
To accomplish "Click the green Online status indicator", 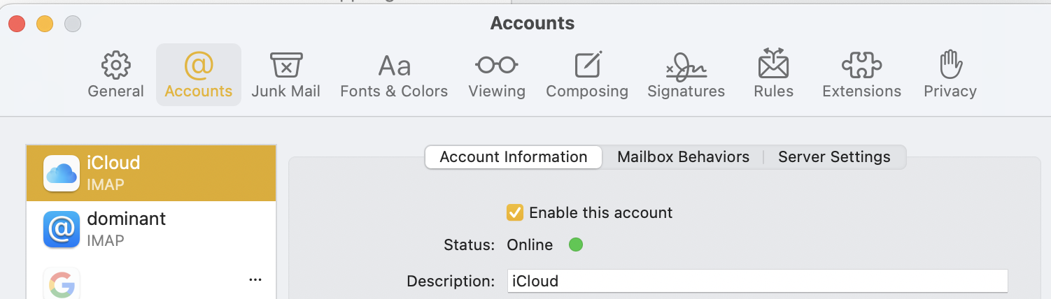I will [x=576, y=245].
